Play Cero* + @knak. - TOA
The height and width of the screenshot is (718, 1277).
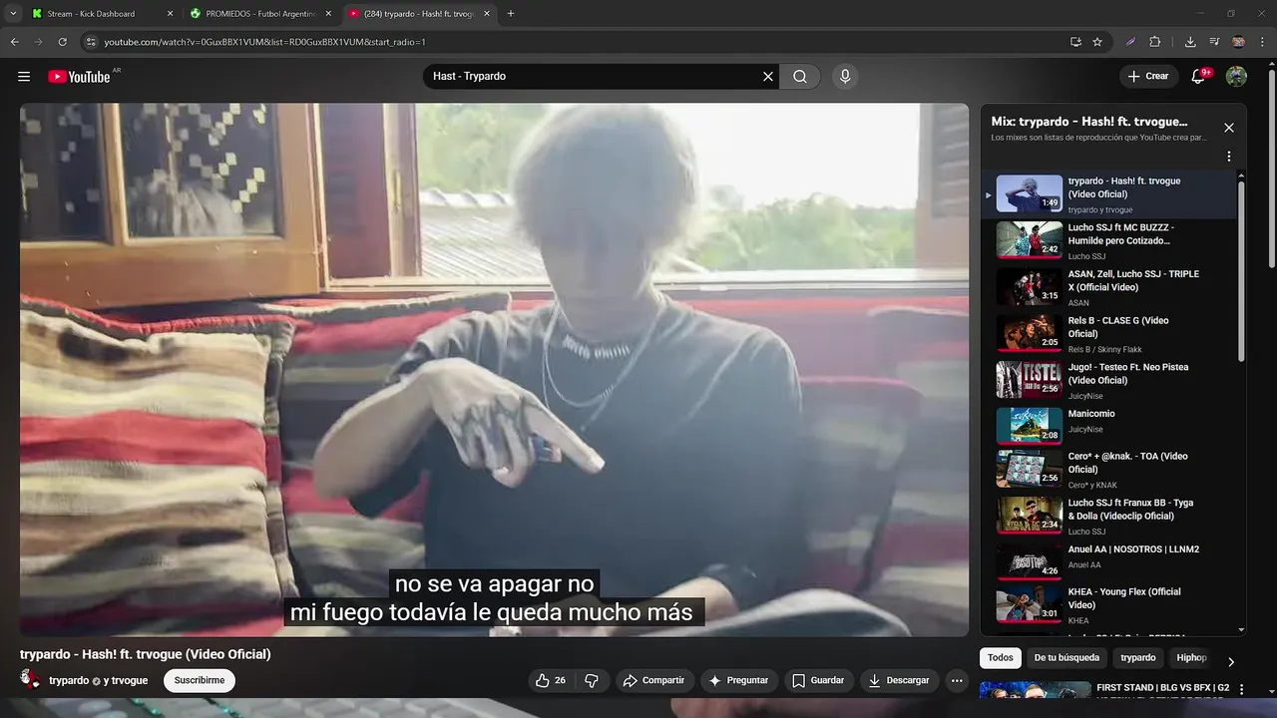click(1107, 470)
